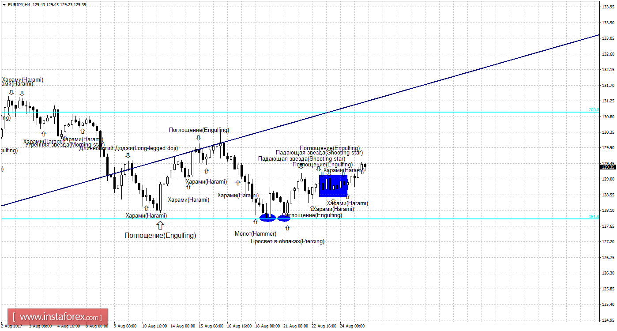Click the 133.95 price axis value
Viewport: 617px width, 331px height.
click(608, 7)
